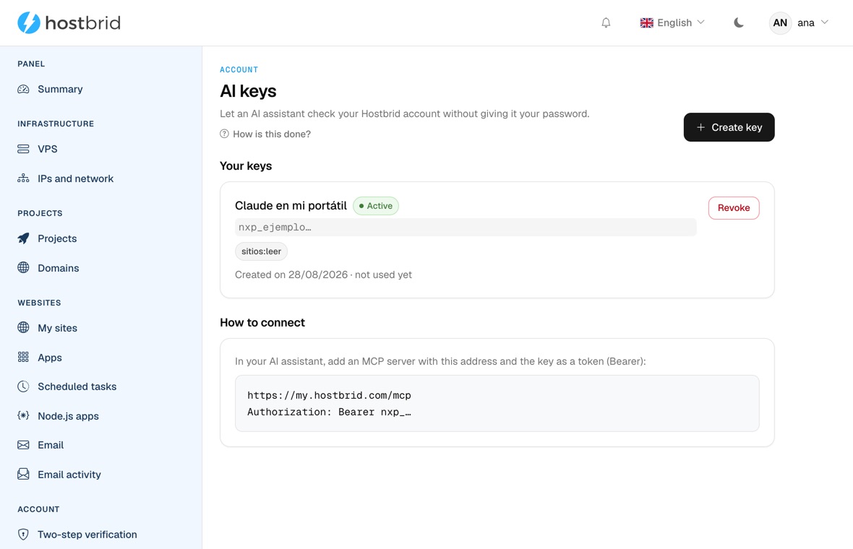Click the 'AI keys' page heading

248,91
